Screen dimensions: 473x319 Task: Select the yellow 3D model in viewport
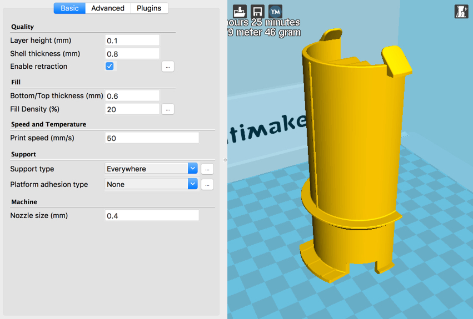[x=355, y=156]
